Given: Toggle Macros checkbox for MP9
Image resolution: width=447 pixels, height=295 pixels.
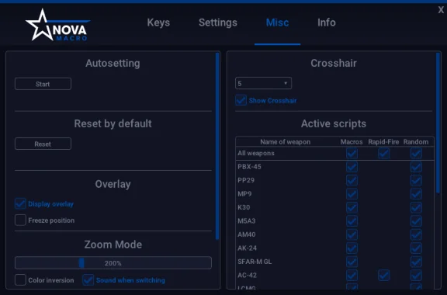Looking at the screenshot, I should click(352, 194).
